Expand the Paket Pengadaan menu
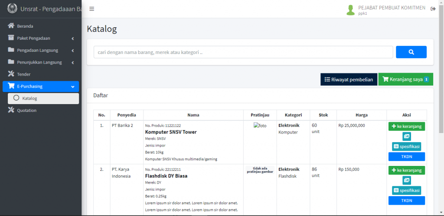The width and height of the screenshot is (444, 216). tap(41, 38)
